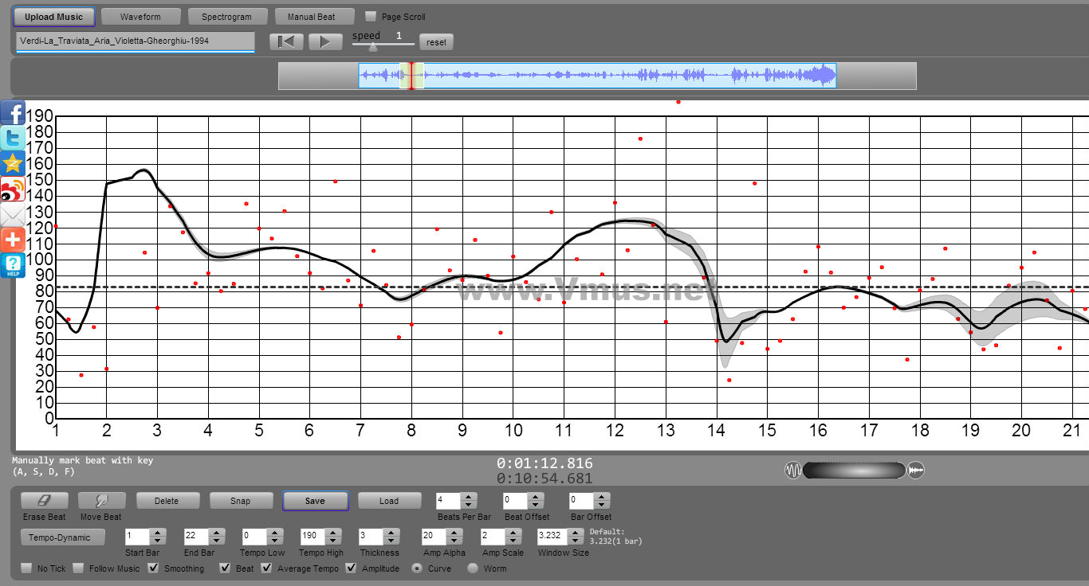Click the Facebook share icon
Image resolution: width=1089 pixels, height=586 pixels.
click(x=13, y=113)
